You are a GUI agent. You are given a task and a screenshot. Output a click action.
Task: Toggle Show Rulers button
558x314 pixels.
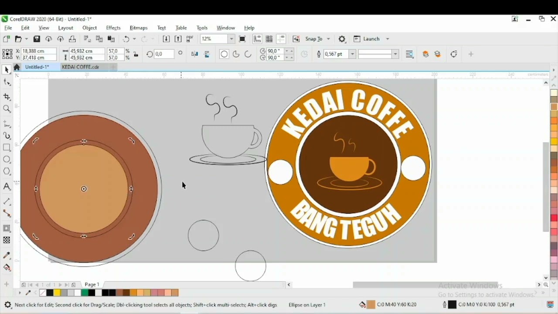257,39
